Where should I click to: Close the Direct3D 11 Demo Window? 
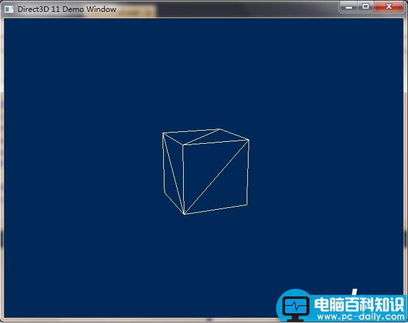[x=389, y=7]
